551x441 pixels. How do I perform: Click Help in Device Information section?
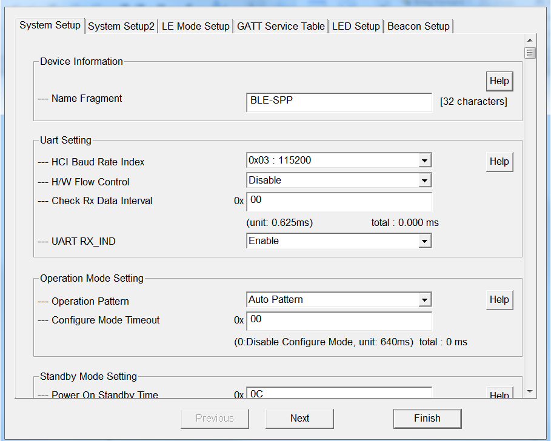point(499,81)
